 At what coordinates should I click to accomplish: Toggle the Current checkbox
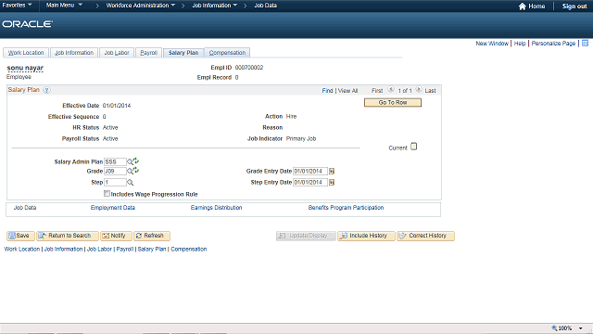point(414,147)
